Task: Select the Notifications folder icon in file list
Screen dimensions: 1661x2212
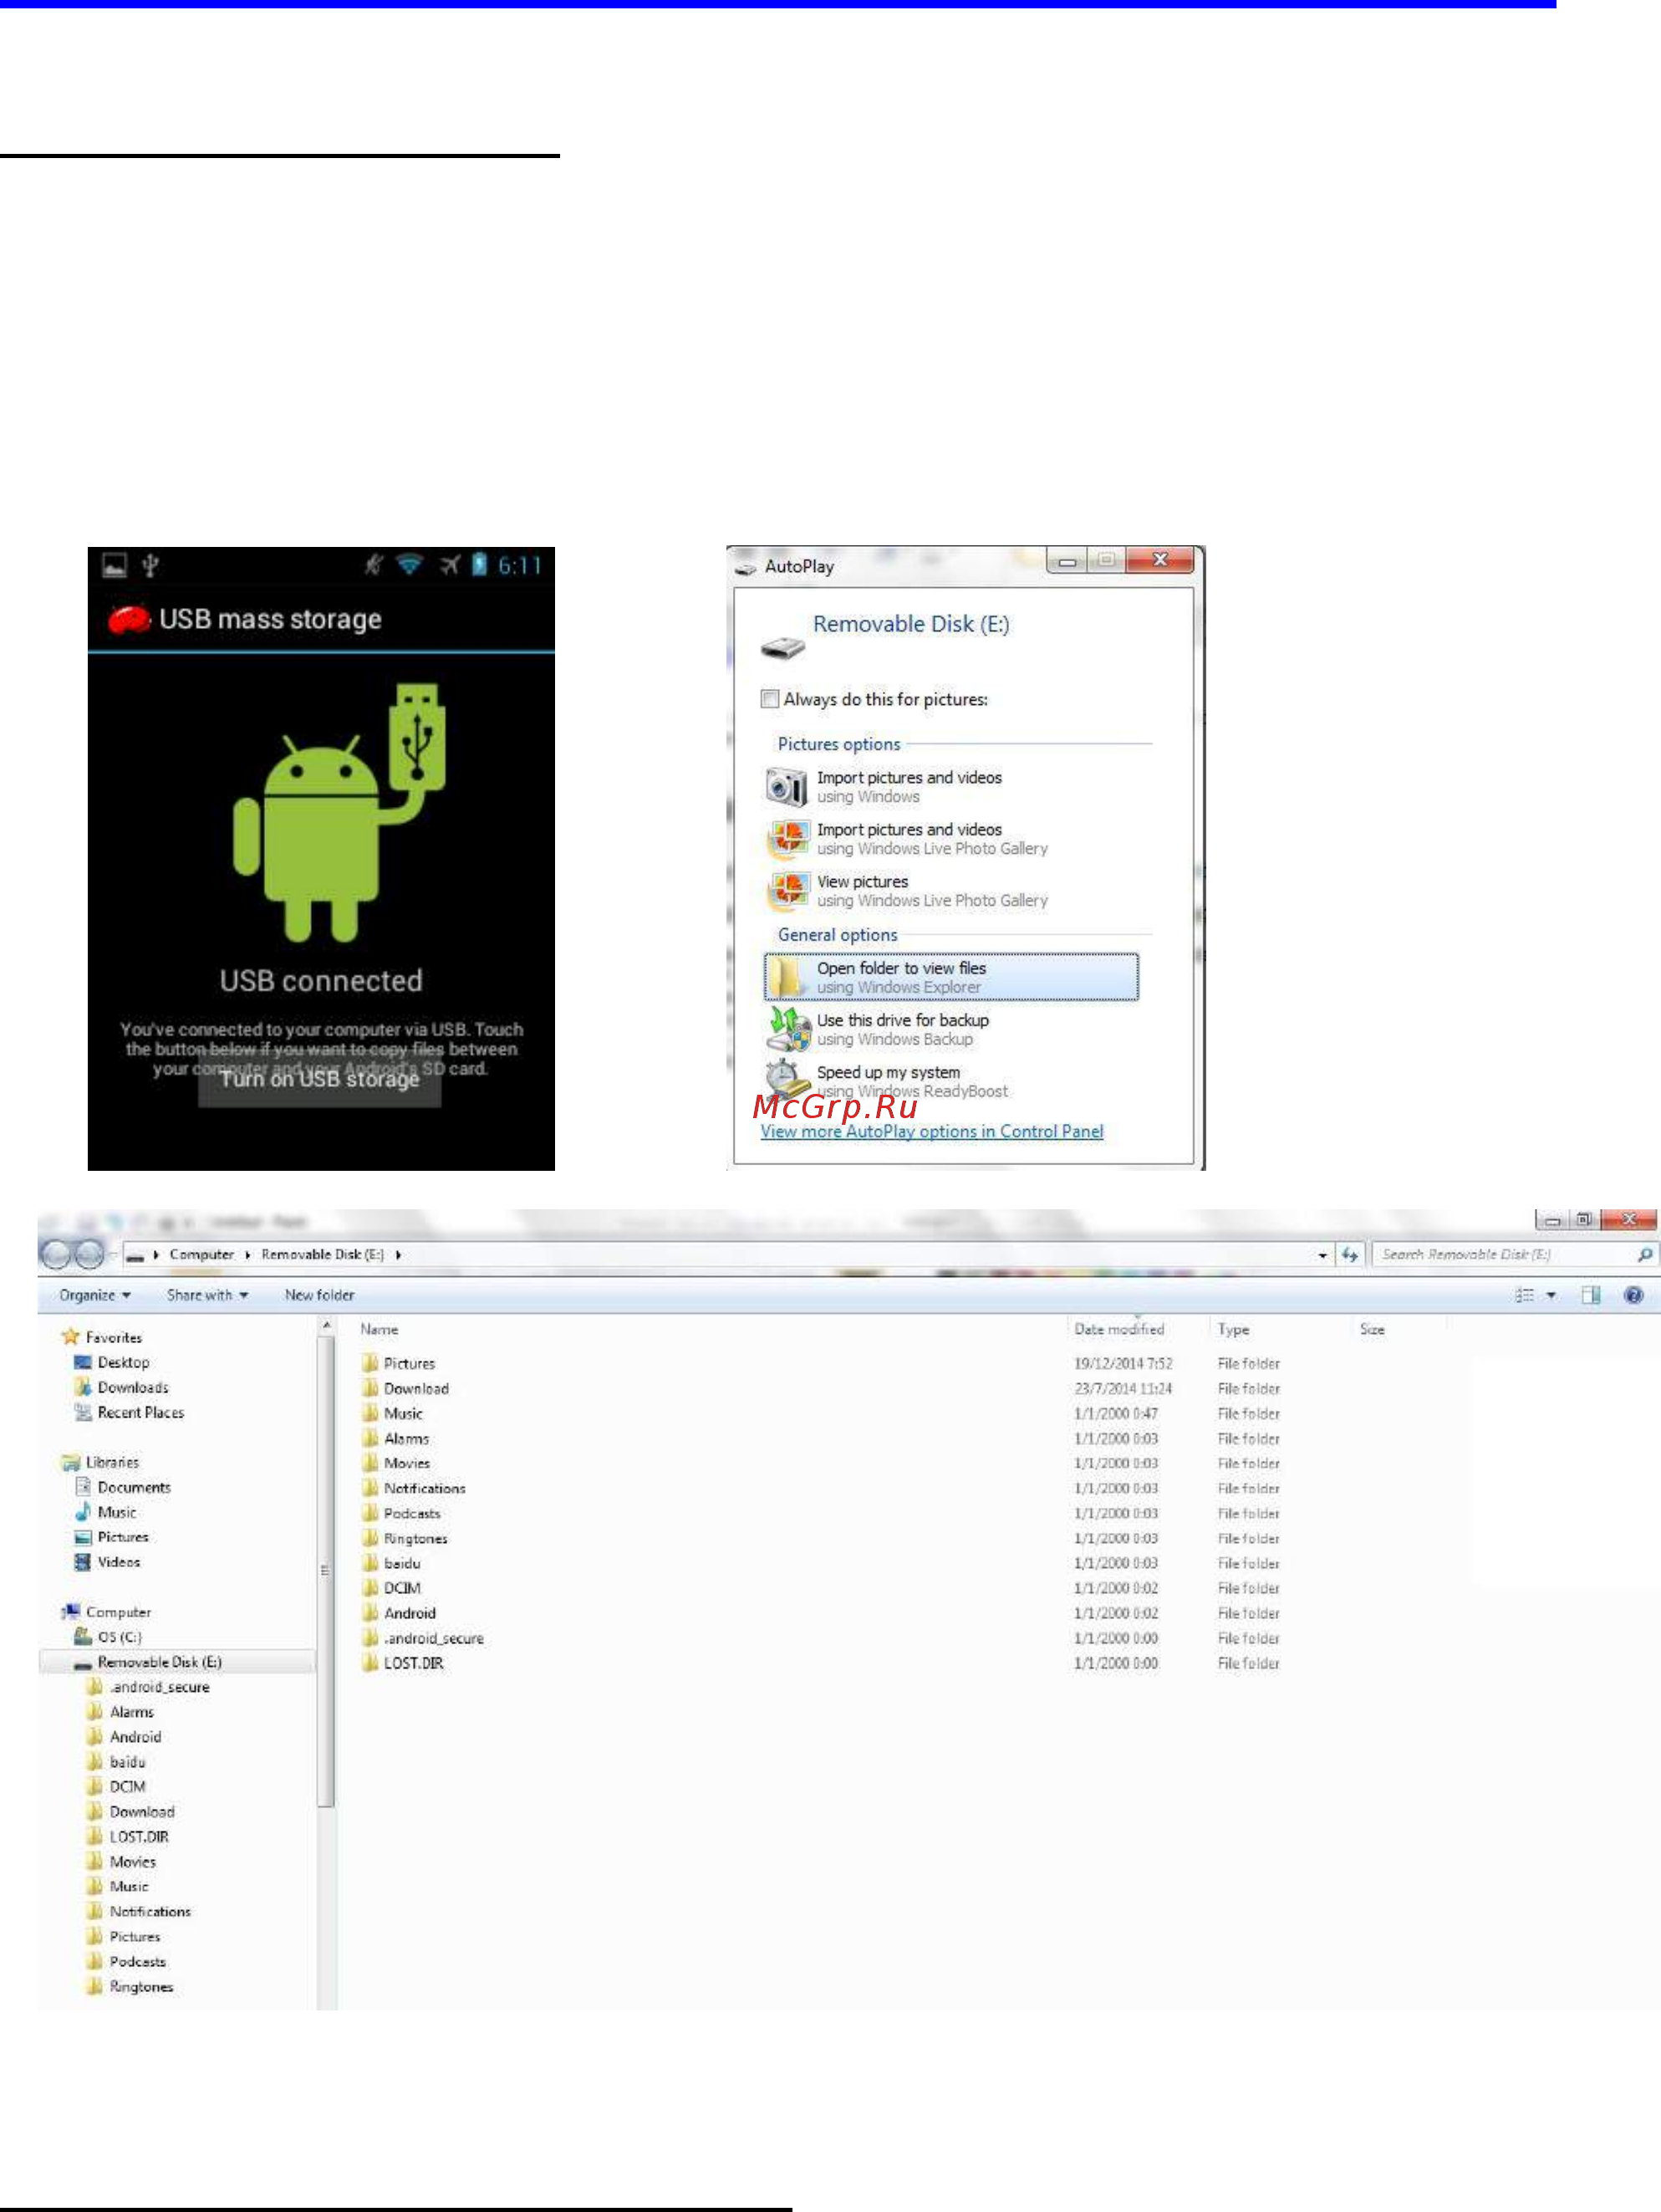Action: coord(369,1488)
